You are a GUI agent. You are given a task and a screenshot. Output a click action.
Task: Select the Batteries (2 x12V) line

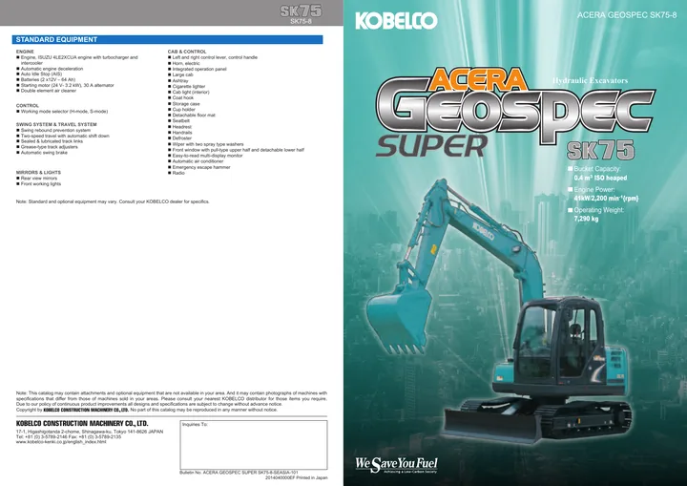point(46,80)
